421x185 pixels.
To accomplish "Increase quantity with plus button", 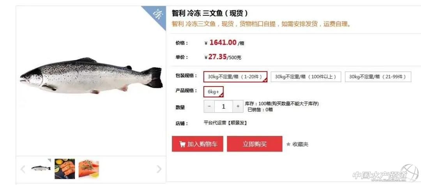I will pos(238,106).
